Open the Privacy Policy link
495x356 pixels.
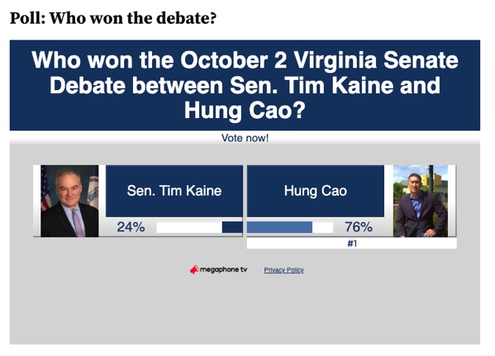point(283,270)
